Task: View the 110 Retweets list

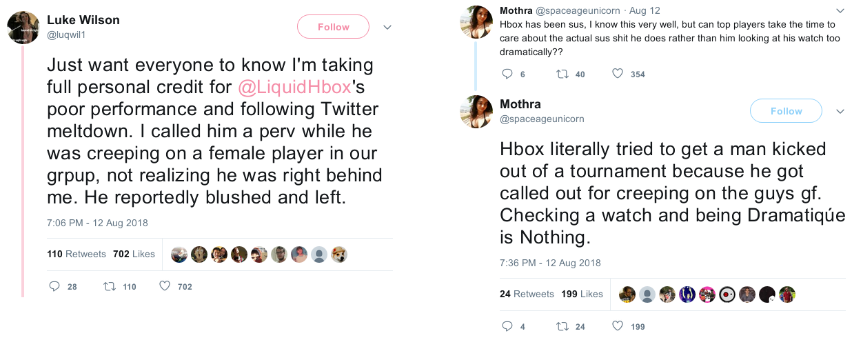Action: tap(77, 254)
